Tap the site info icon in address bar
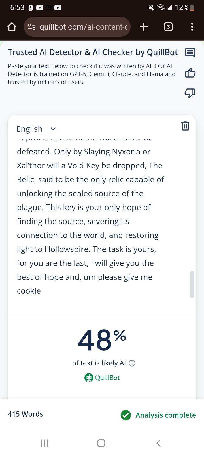The width and height of the screenshot is (204, 455). coord(32,27)
